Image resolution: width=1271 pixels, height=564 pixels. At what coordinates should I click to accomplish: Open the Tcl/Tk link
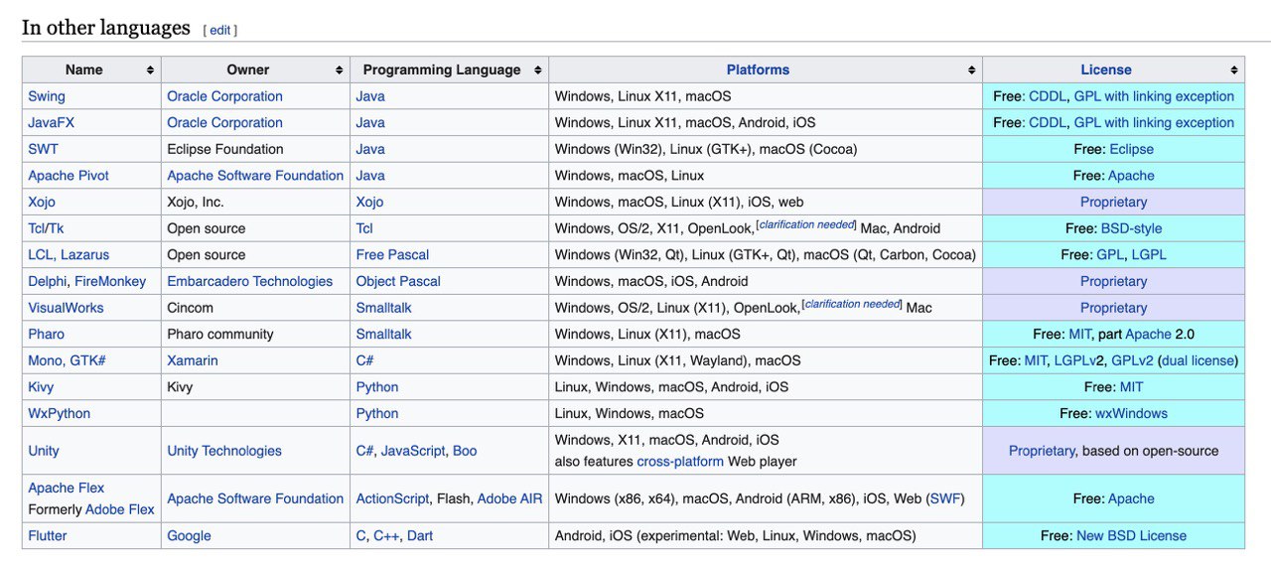click(x=46, y=228)
